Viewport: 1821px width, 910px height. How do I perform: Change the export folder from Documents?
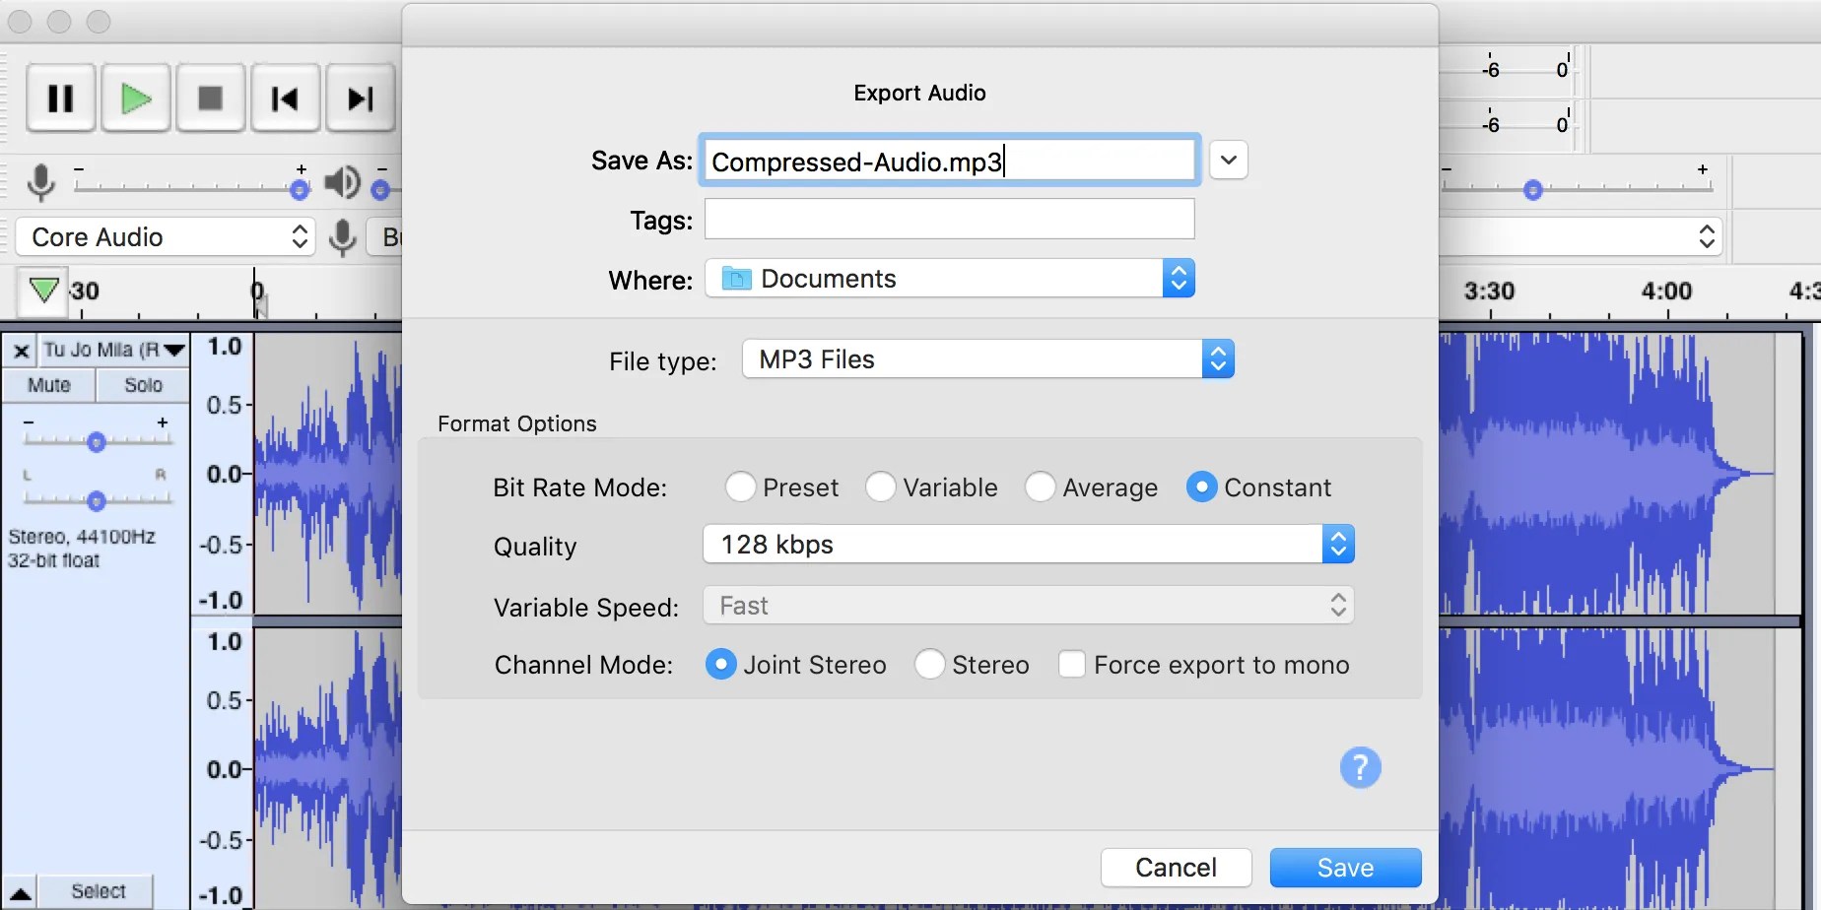pyautogui.click(x=1179, y=278)
